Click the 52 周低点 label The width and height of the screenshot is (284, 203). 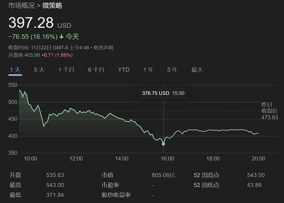tap(207, 185)
